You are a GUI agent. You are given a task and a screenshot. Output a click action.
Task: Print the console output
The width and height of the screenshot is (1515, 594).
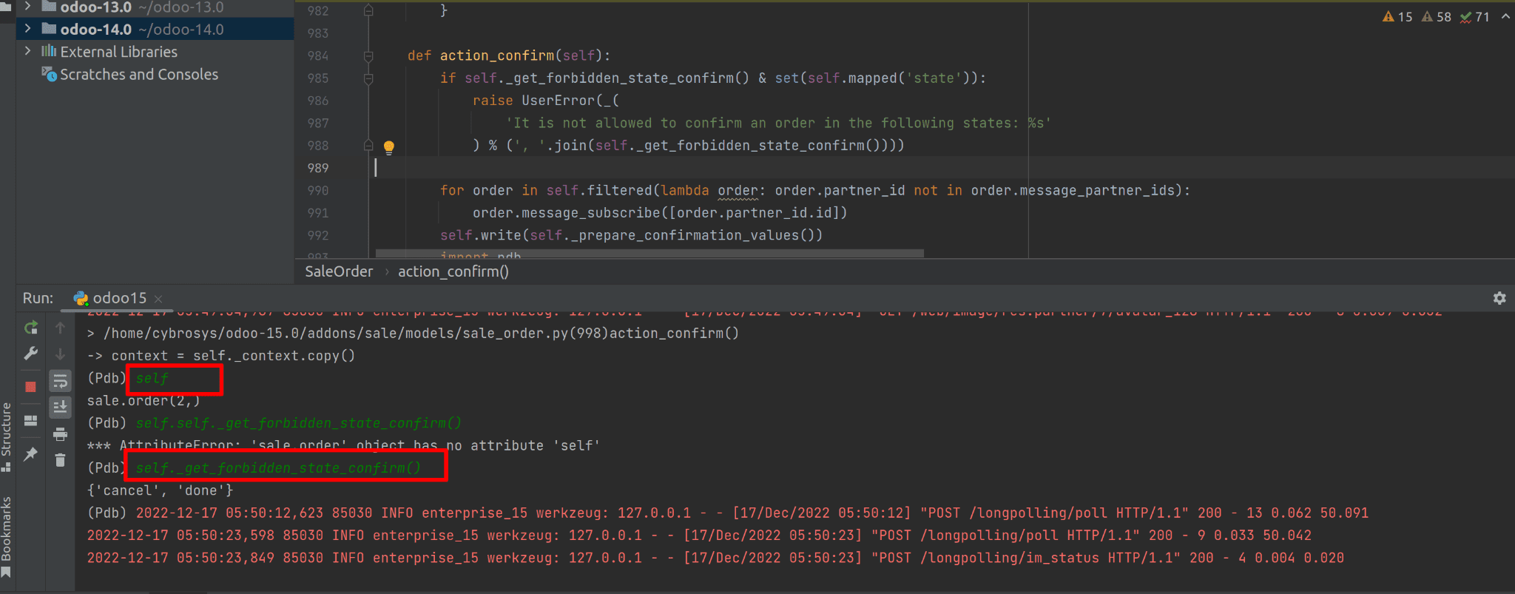(x=60, y=434)
